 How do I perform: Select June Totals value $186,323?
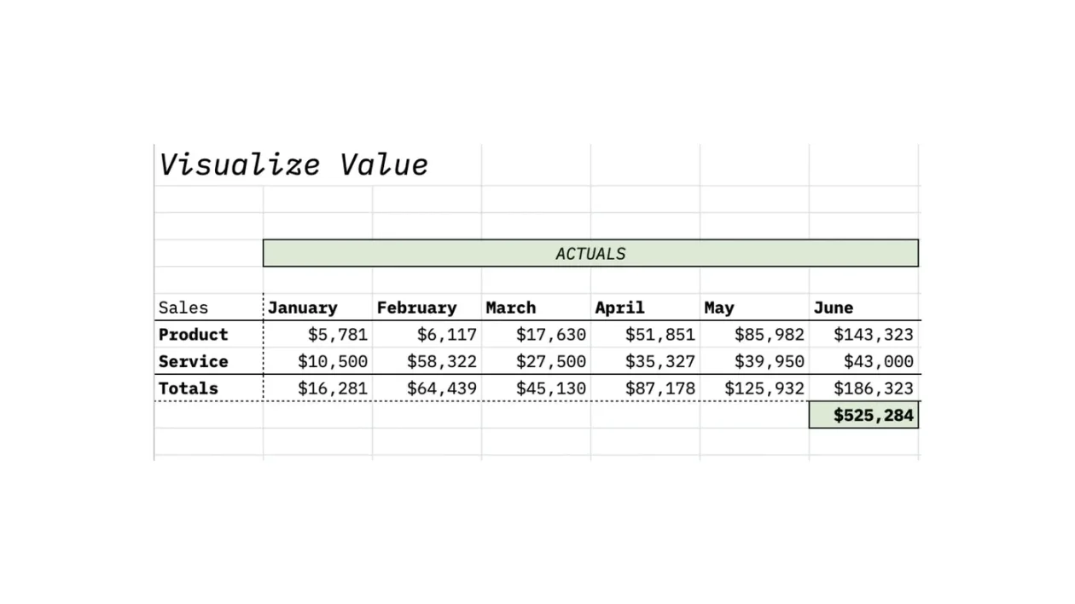[873, 388]
